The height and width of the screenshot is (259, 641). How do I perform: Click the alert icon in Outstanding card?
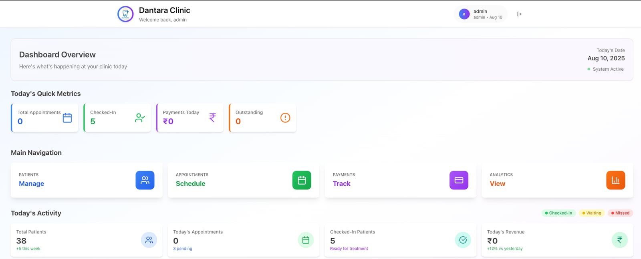tap(285, 118)
